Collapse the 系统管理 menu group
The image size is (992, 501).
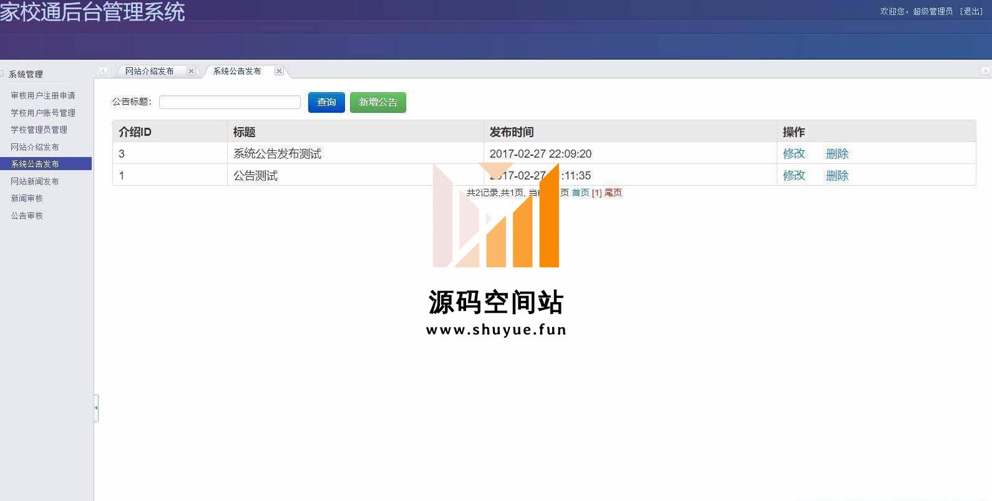coord(2,74)
